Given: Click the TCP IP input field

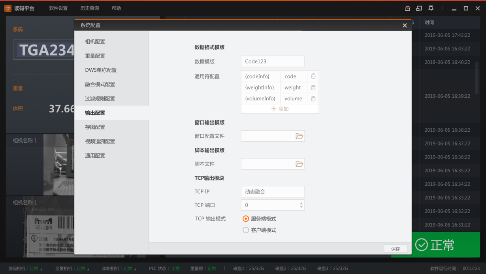Looking at the screenshot, I should click(x=273, y=192).
